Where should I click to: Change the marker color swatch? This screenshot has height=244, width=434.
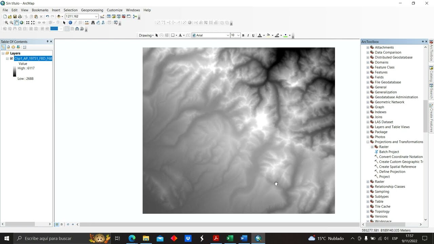pos(285,35)
